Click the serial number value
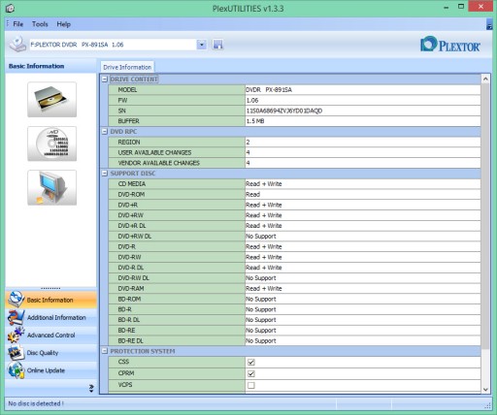497x415 pixels. (x=284, y=111)
